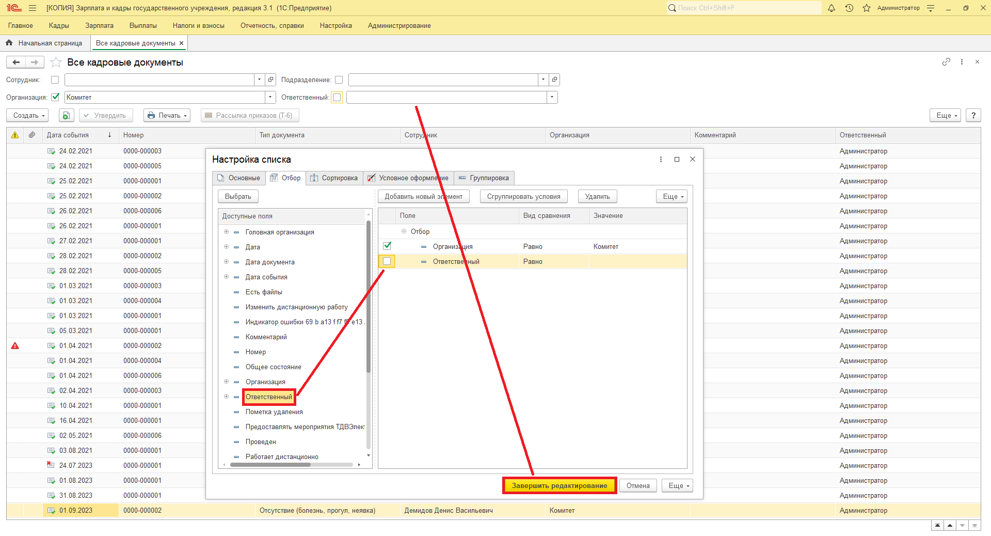
Task: Click the global search field
Action: click(x=744, y=8)
